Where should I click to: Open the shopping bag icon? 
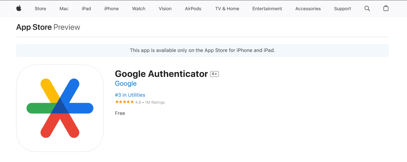point(386,8)
